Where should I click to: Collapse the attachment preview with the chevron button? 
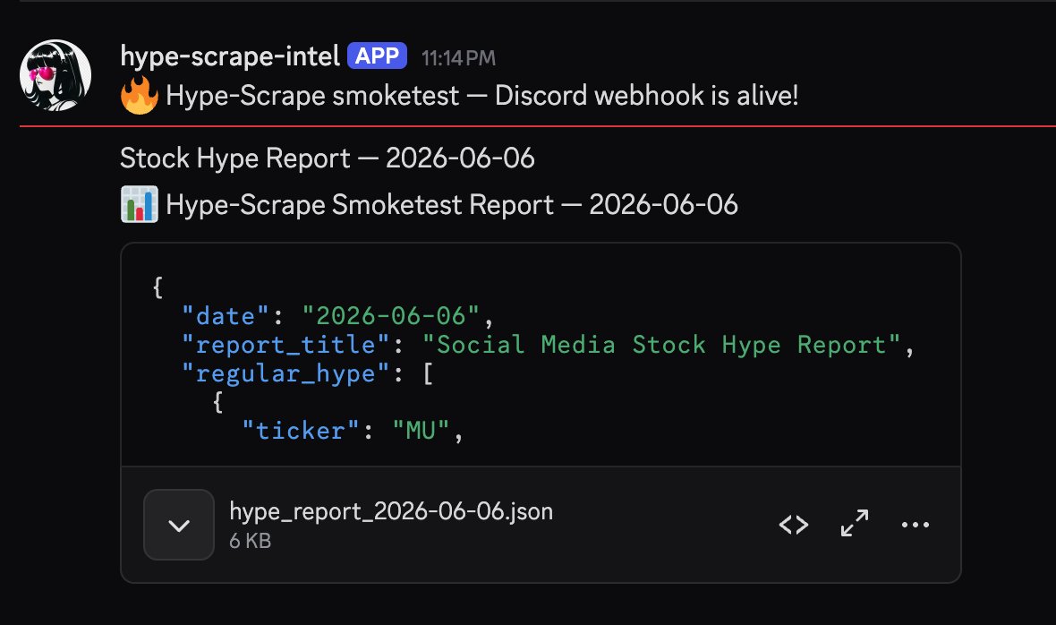pyautogui.click(x=179, y=525)
